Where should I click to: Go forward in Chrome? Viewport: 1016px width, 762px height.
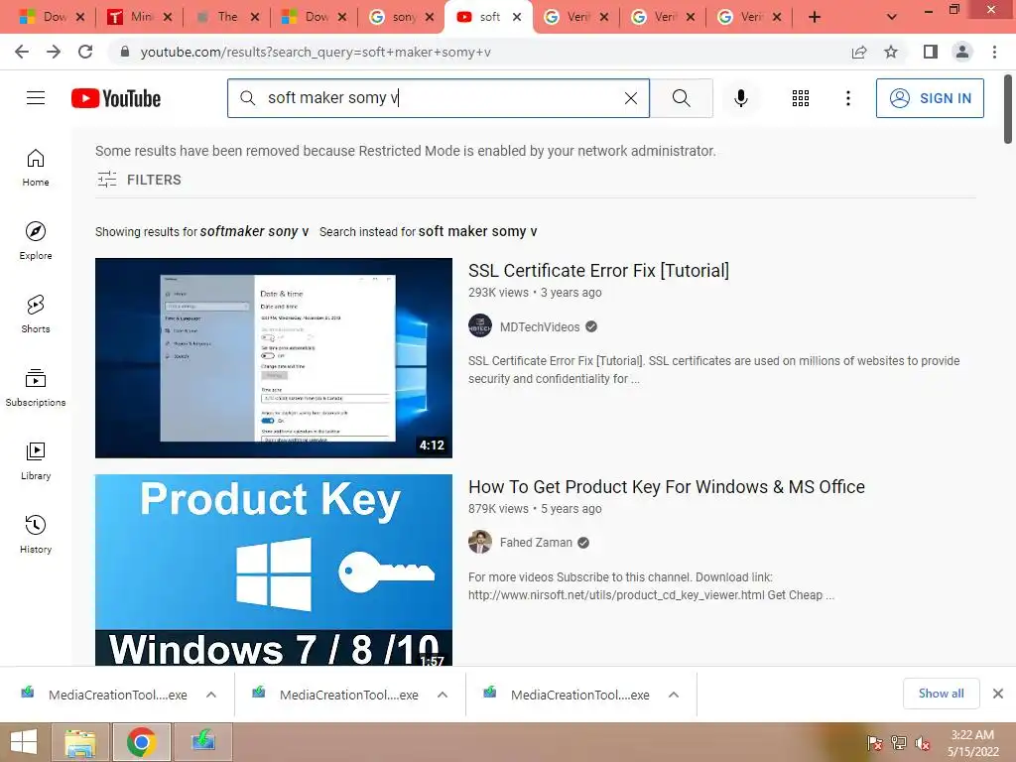point(54,52)
